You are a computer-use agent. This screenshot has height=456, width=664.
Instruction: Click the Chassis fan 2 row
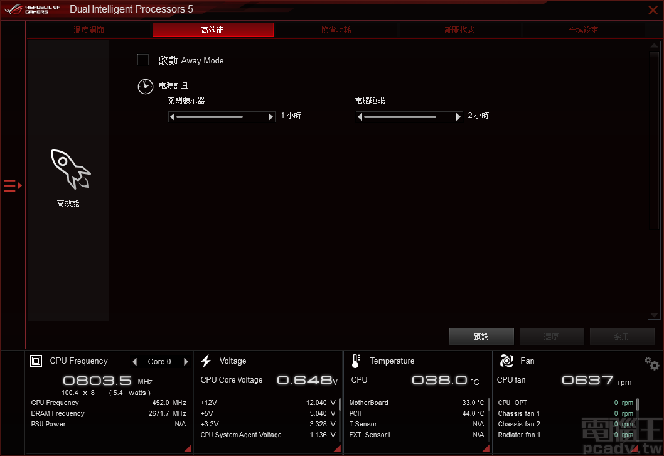[565, 424]
